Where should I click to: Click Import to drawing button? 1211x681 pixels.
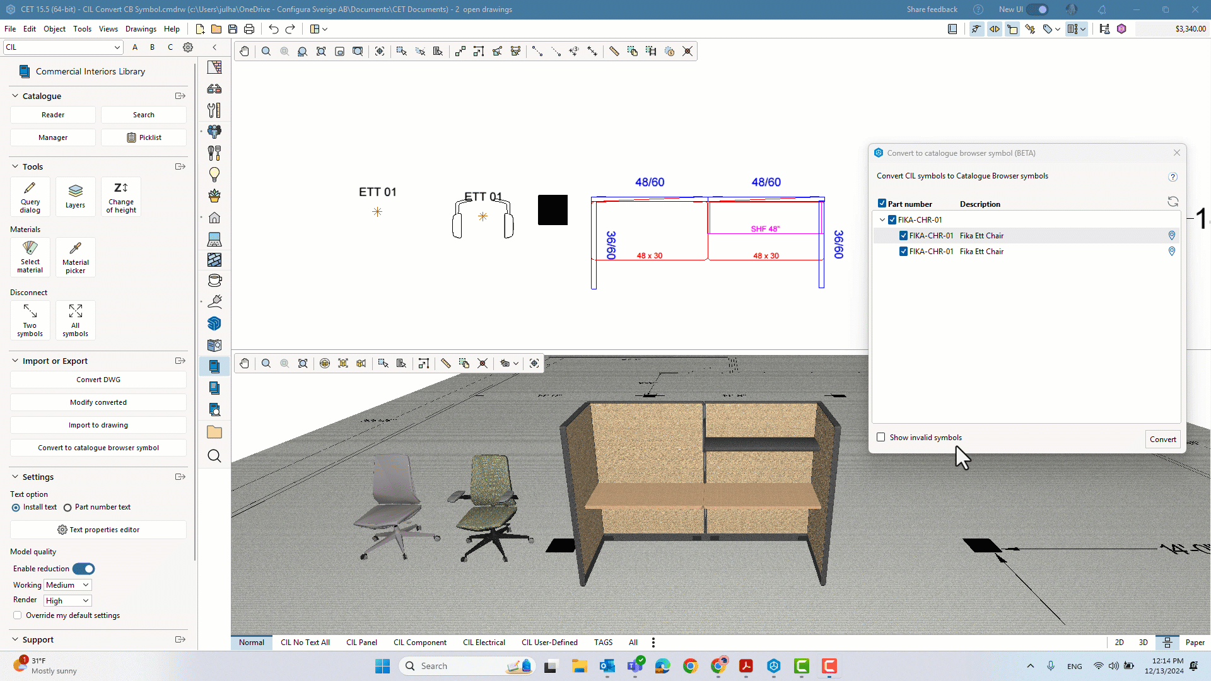[98, 425]
